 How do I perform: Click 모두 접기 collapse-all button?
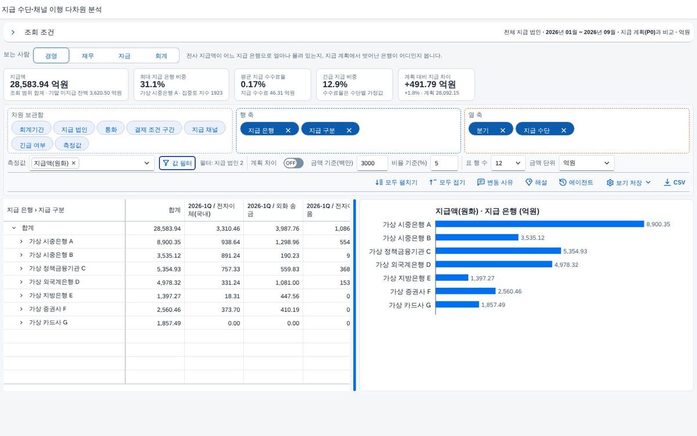pos(447,183)
